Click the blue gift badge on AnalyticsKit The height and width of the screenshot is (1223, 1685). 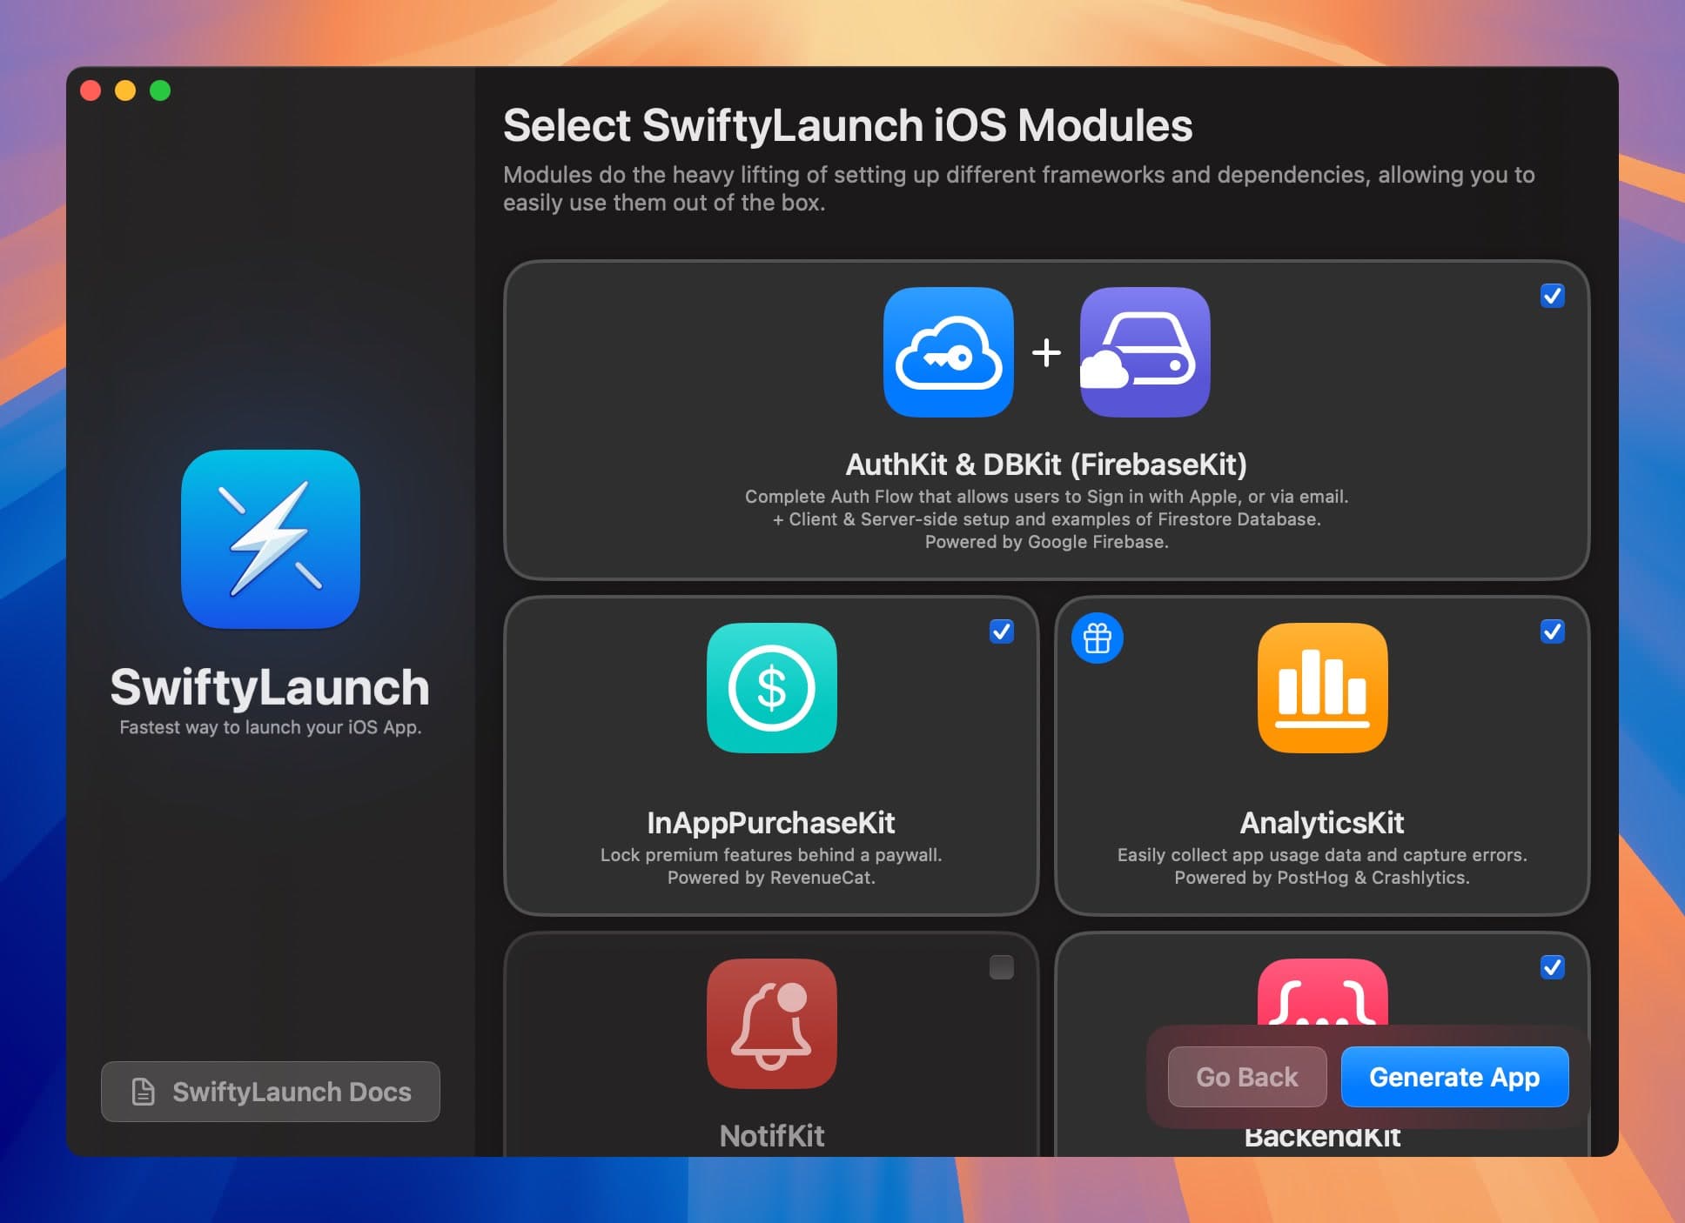pos(1098,638)
